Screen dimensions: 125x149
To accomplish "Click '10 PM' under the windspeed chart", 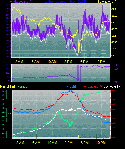I will (x=101, y=62).
